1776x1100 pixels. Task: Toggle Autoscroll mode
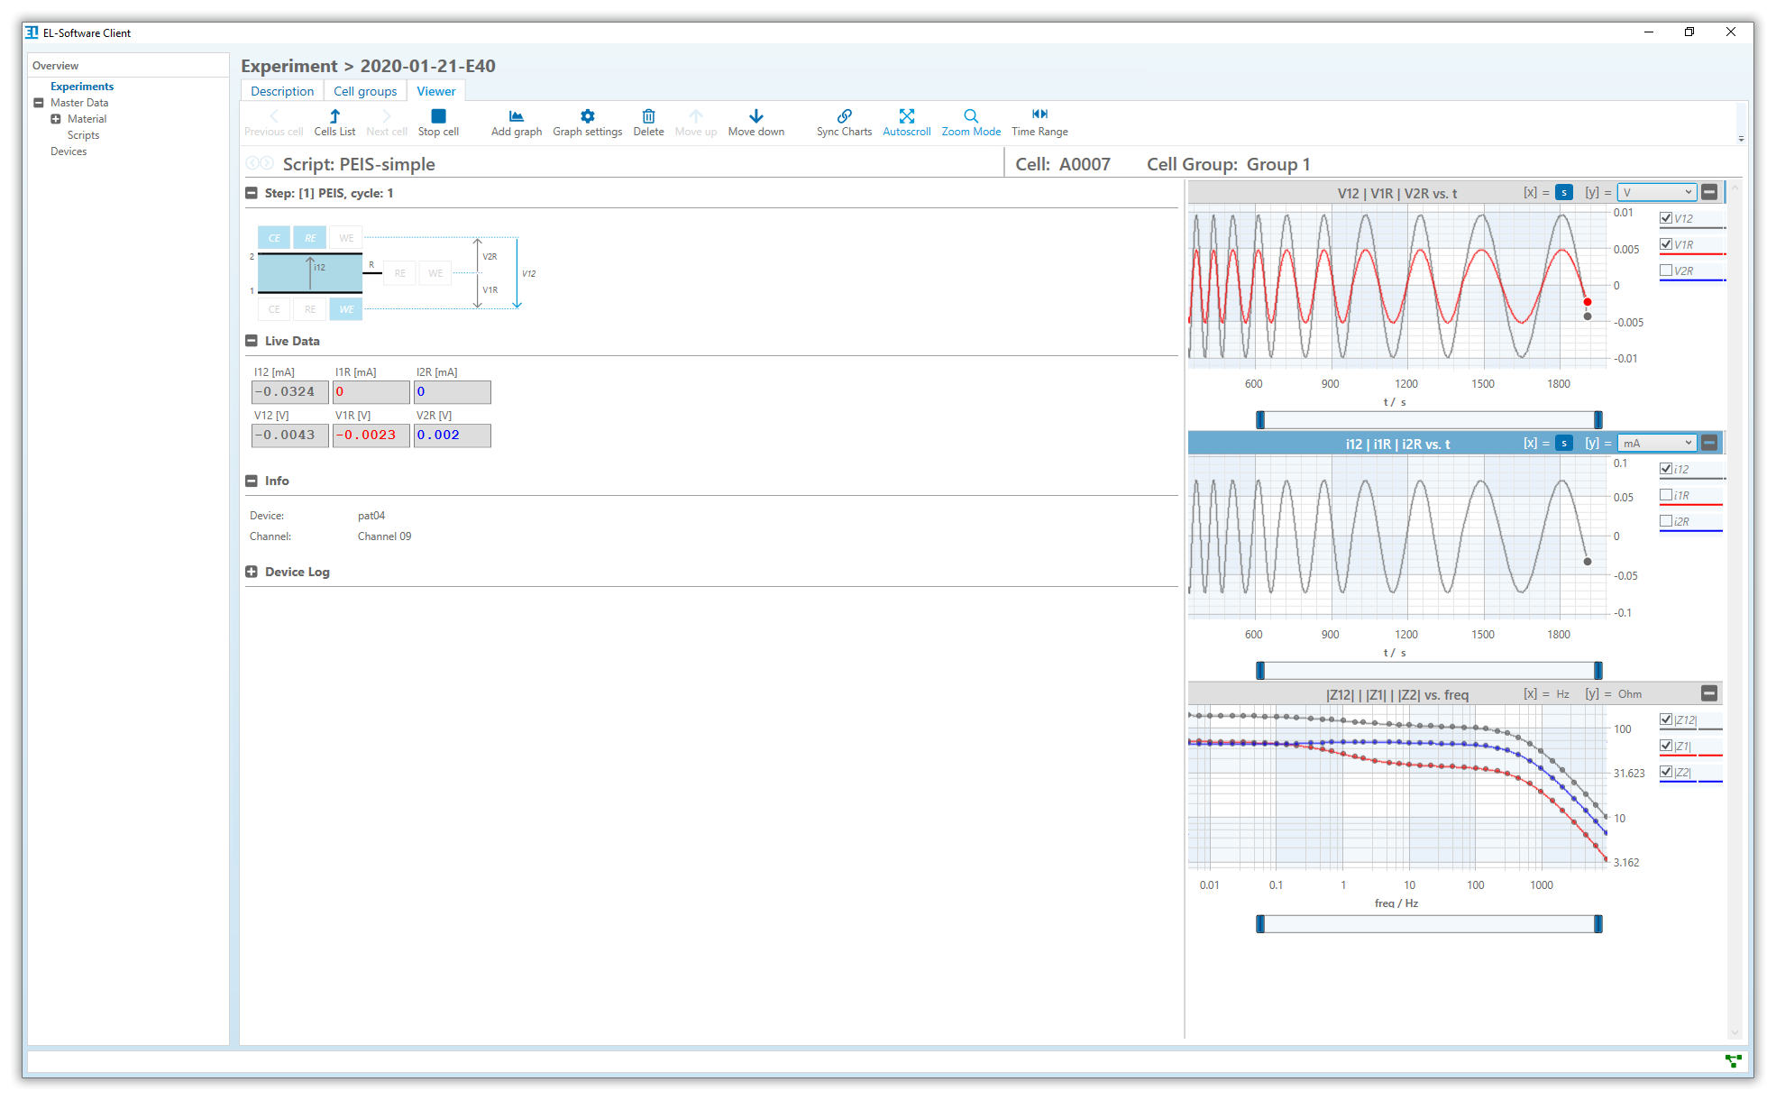click(x=907, y=123)
